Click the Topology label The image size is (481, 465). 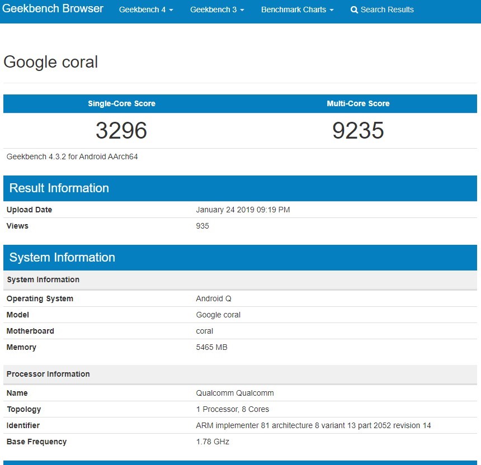tap(24, 409)
